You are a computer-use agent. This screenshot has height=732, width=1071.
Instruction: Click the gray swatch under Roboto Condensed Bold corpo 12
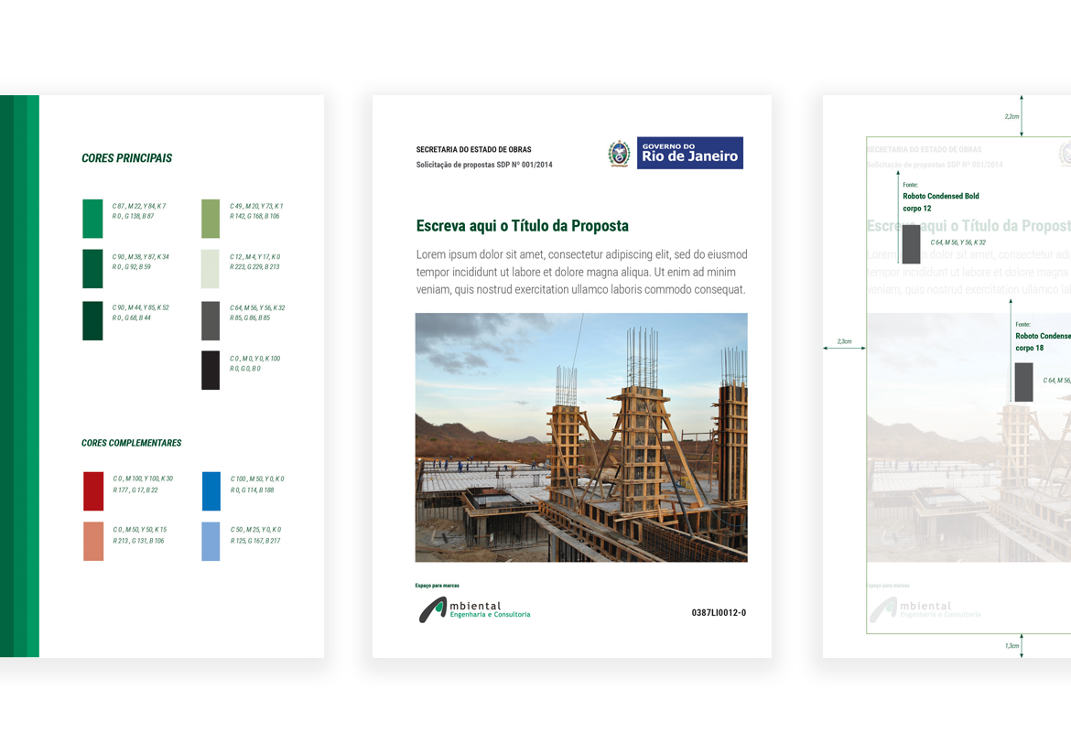[x=911, y=243]
